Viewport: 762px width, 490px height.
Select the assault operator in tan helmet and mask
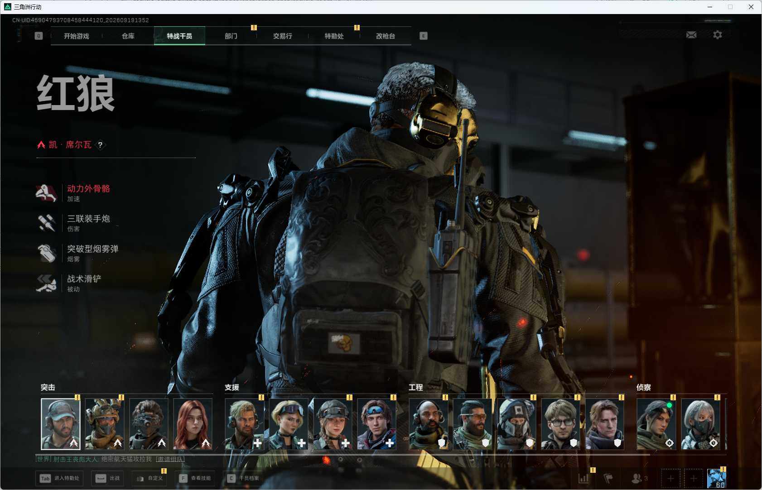point(105,424)
